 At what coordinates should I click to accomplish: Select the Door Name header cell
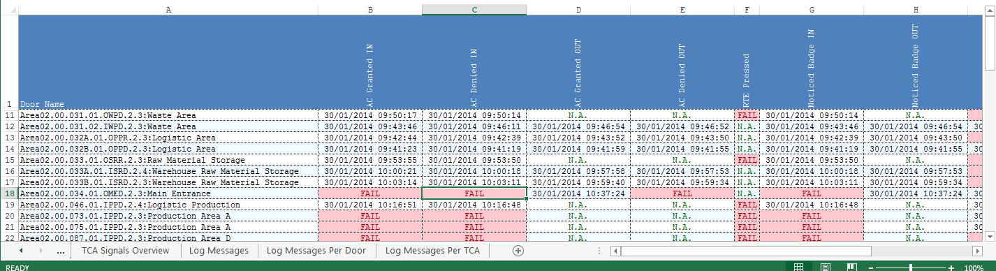[x=168, y=62]
